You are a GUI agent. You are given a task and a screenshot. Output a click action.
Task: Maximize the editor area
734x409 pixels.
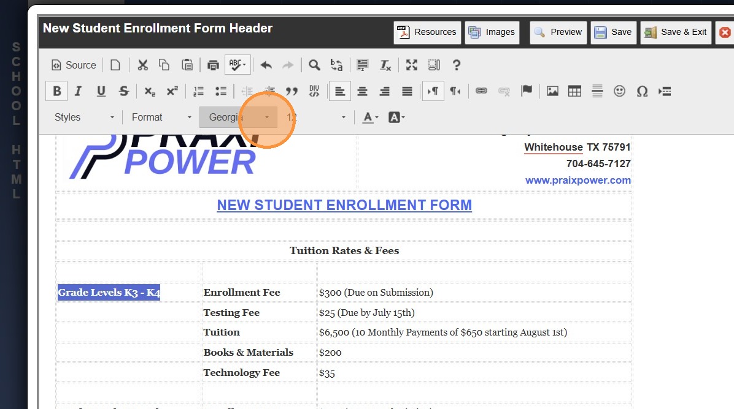(411, 65)
